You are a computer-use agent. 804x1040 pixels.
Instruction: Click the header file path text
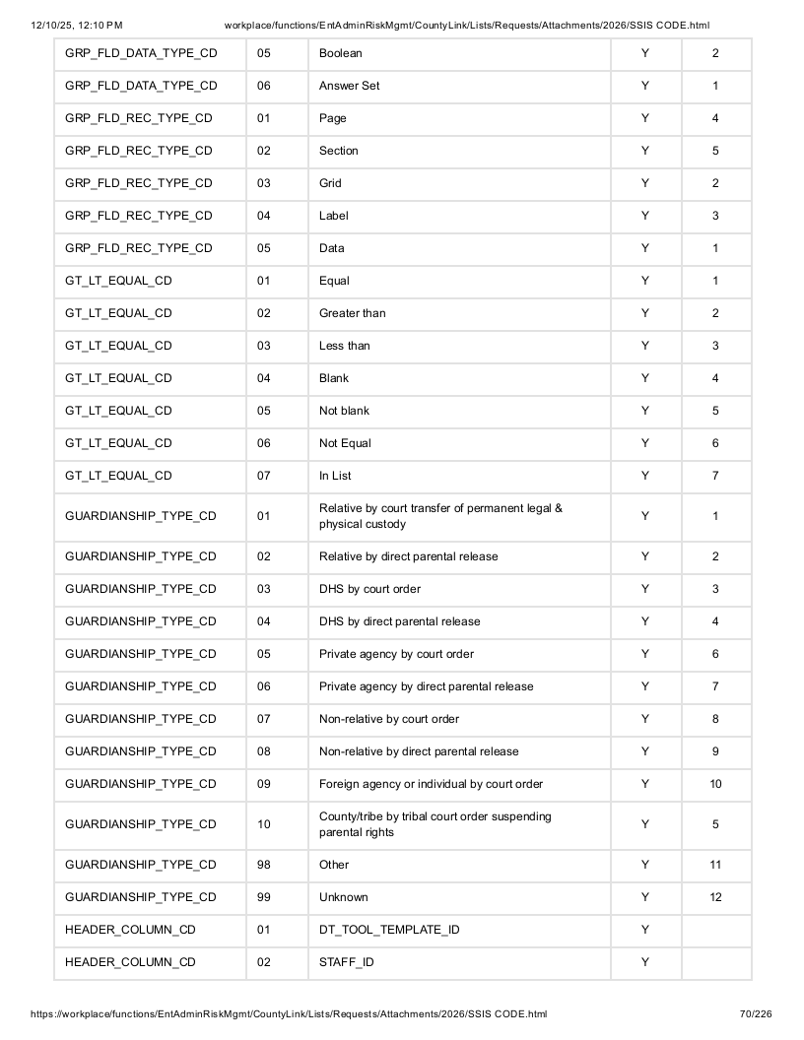coord(467,26)
